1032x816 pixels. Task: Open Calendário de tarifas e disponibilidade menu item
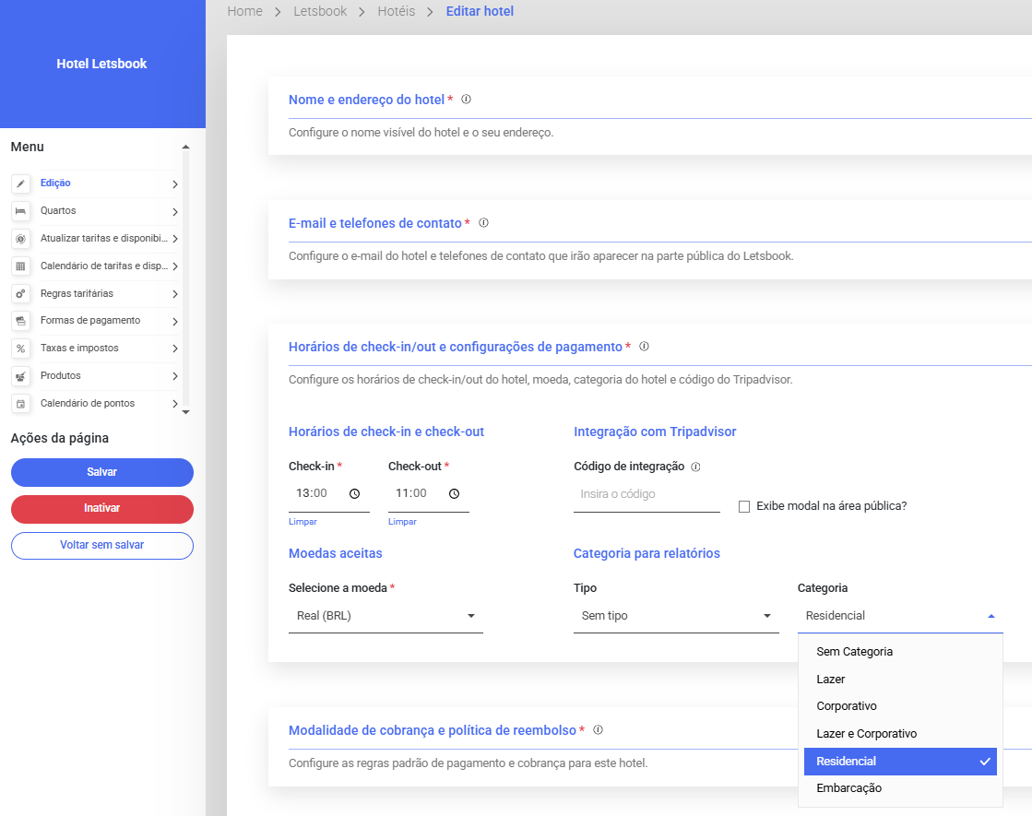104,266
